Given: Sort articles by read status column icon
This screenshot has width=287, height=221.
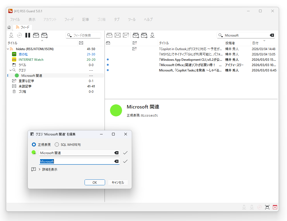Looking at the screenshot, I should (108, 43).
